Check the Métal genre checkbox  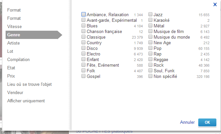pyautogui.click(x=150, y=26)
